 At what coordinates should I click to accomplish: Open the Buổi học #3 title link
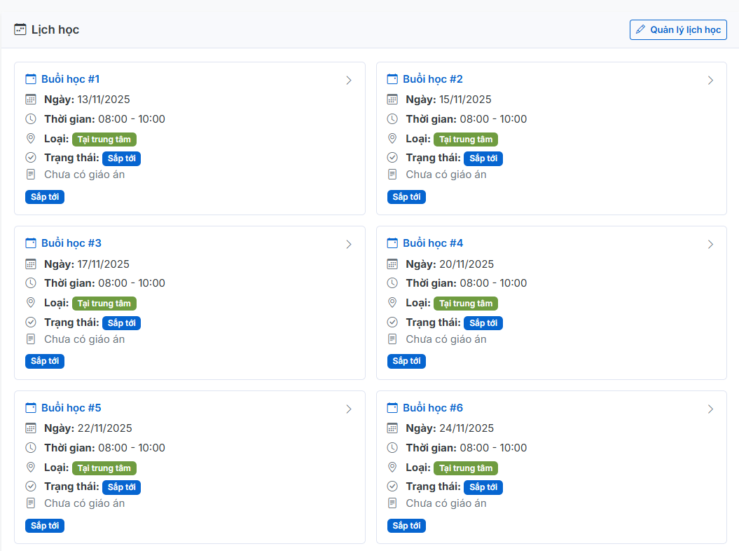pos(71,243)
